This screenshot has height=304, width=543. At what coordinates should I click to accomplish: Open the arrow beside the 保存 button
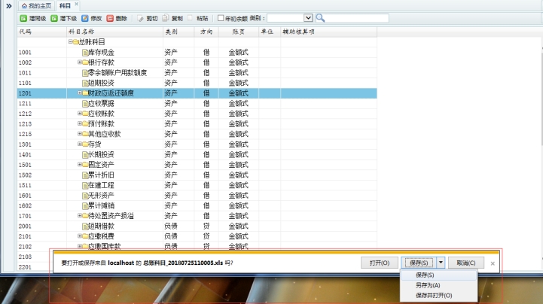(x=441, y=263)
